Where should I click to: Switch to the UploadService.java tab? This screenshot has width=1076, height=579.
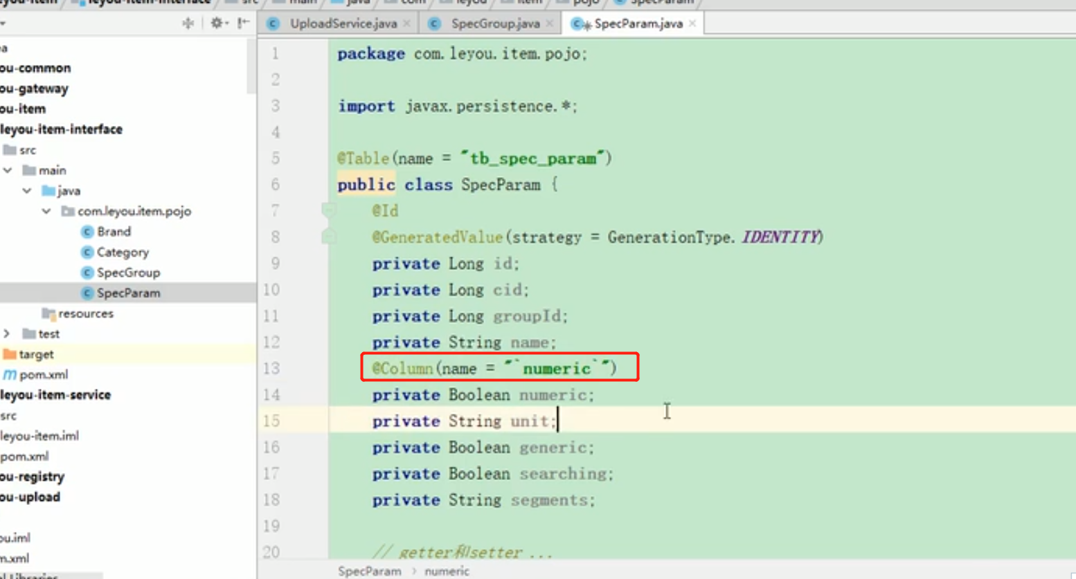click(343, 24)
